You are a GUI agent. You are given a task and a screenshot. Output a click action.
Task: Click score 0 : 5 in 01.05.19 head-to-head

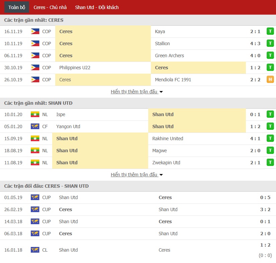pyautogui.click(x=265, y=197)
